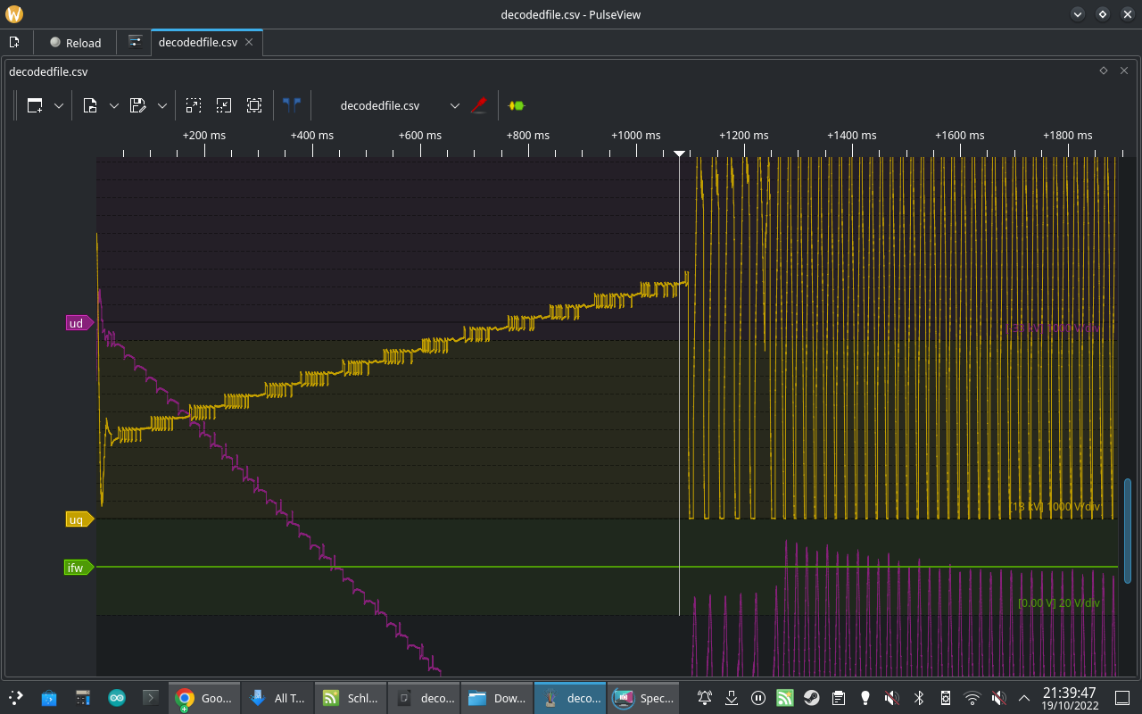This screenshot has height=714, width=1142.
Task: Click the Open file icon
Action: 90,105
